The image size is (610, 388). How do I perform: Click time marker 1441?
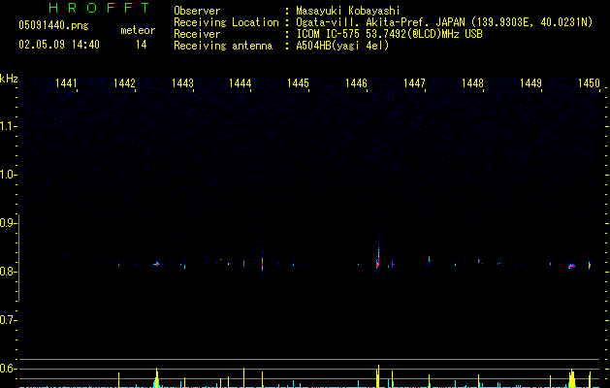[66, 83]
